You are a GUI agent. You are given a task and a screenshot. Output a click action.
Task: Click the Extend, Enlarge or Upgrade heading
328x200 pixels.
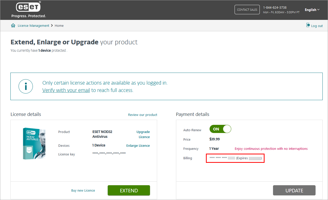pos(74,42)
